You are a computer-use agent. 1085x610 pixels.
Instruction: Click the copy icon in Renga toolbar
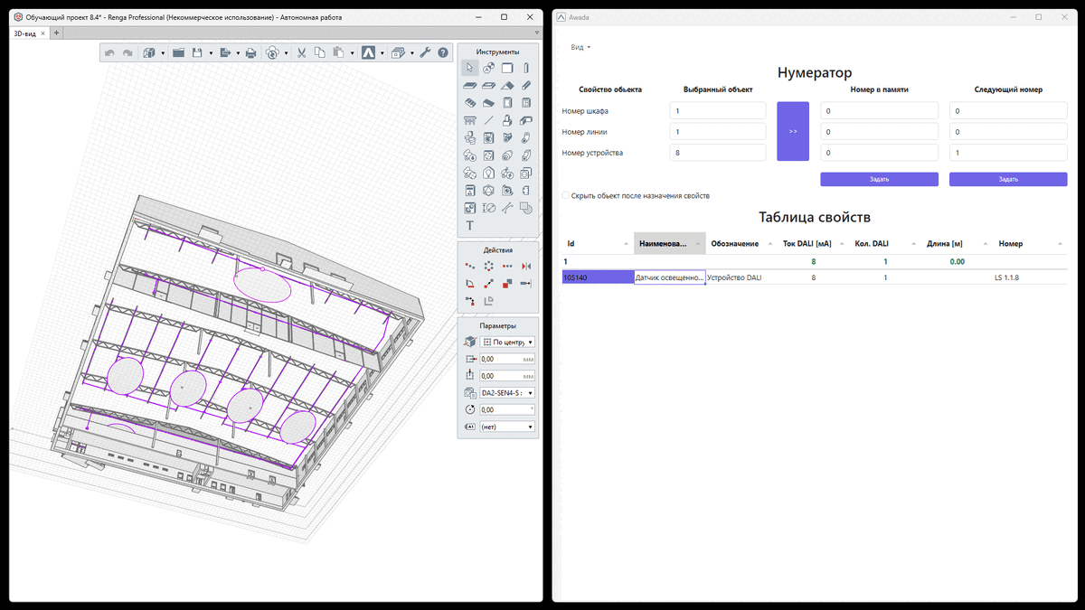320,53
